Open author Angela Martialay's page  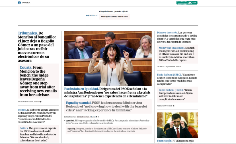pos(25,102)
